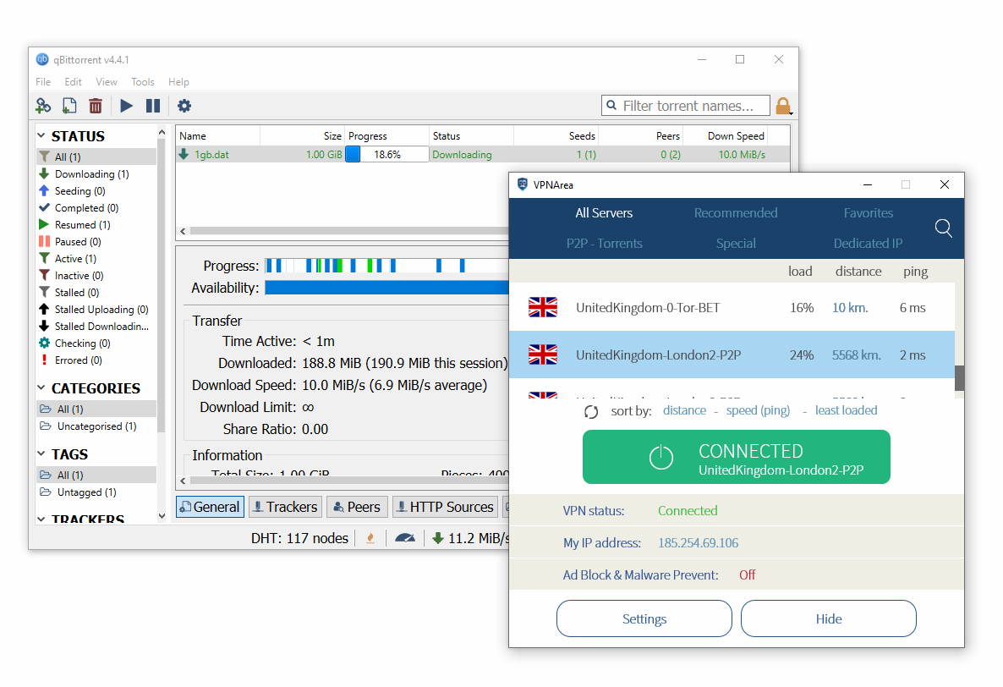The height and width of the screenshot is (687, 1003).
Task: Open search in VPNArea with the magnifier icon
Action: point(944,228)
